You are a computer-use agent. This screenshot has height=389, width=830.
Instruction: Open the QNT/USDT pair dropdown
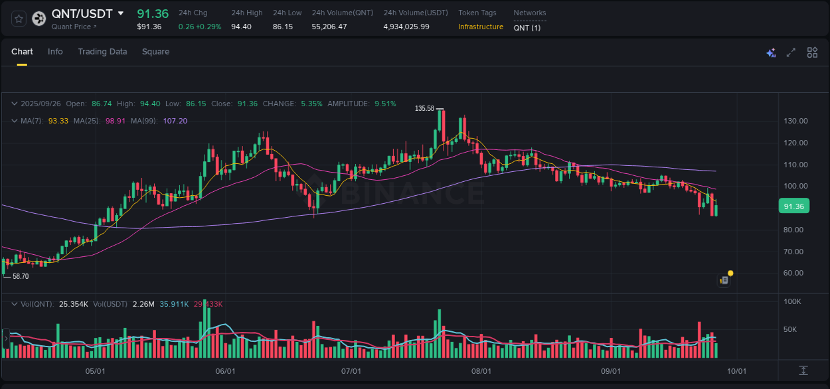coord(120,13)
